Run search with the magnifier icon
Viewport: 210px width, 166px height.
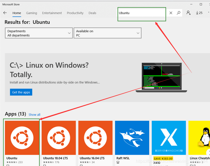[x=178, y=13]
